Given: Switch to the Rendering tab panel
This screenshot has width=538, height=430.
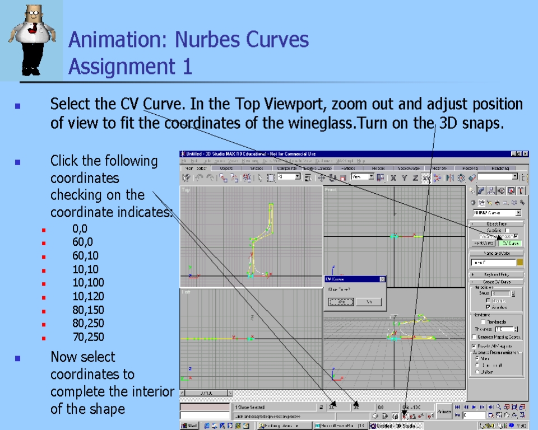Looking at the screenshot, I should tap(500, 168).
